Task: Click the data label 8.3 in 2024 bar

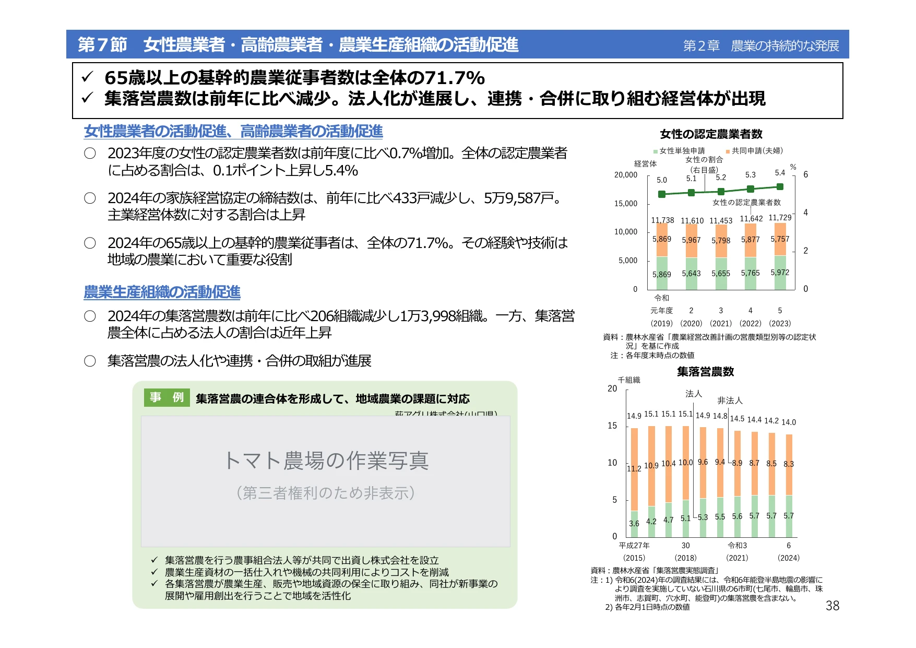Action: [789, 464]
